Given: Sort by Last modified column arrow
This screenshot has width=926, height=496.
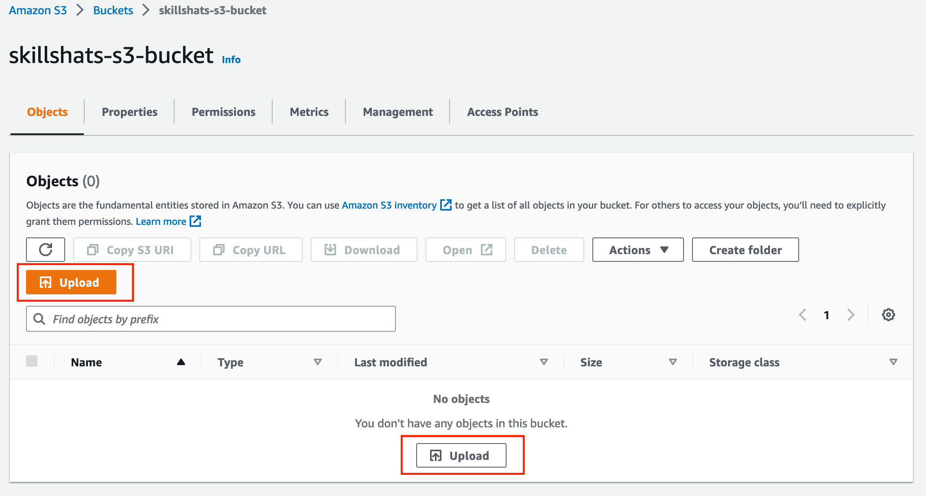Looking at the screenshot, I should point(544,362).
